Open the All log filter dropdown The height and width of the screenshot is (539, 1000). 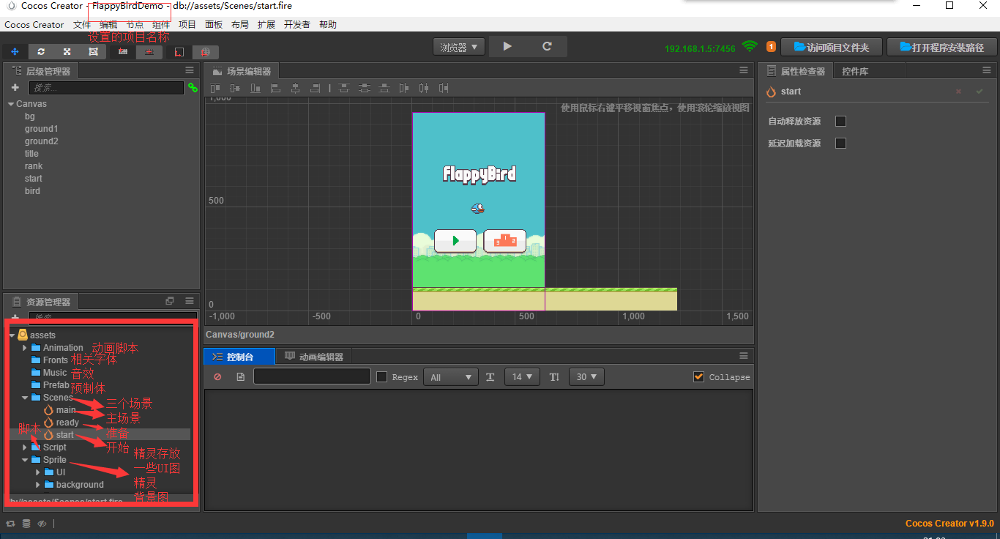451,376
